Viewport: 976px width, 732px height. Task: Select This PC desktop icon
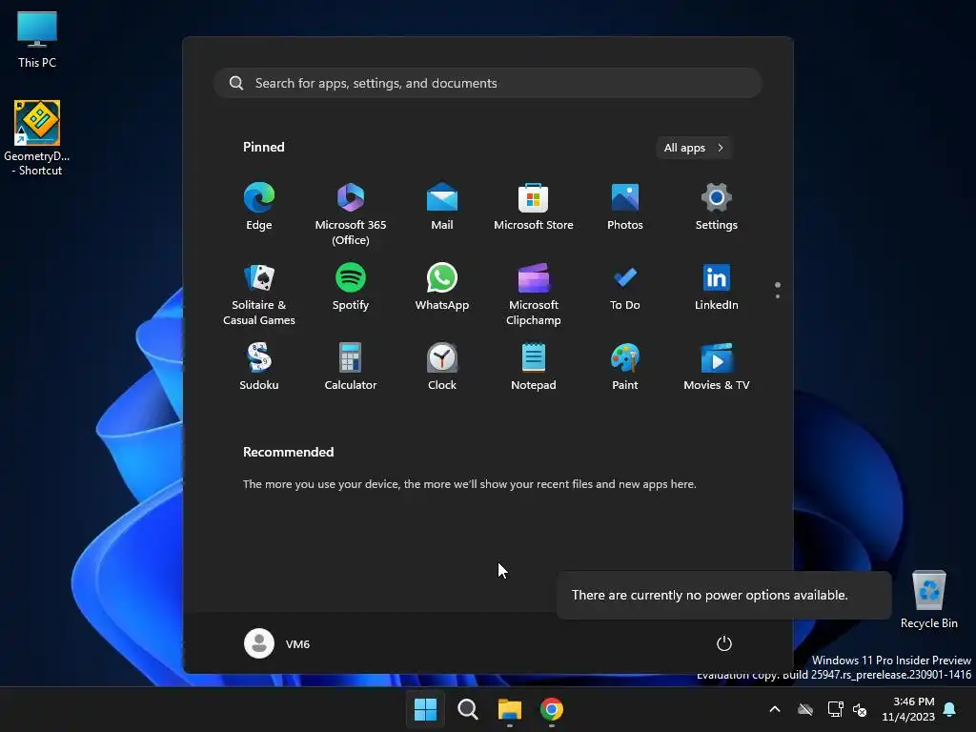click(x=37, y=40)
